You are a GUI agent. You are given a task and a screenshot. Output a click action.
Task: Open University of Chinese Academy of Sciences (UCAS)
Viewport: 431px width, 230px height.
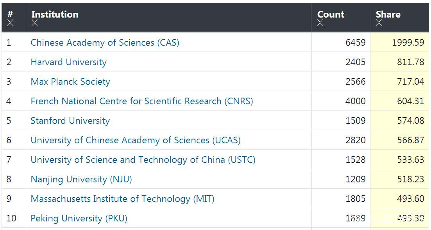135,140
